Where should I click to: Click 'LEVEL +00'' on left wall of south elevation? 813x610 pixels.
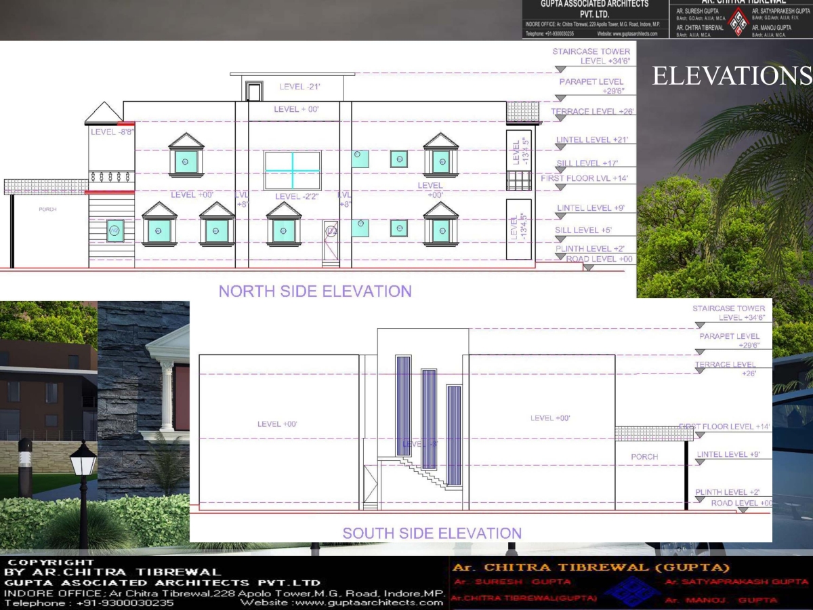278,424
